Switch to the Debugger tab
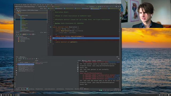Viewport: 171px width, 96px height. 20,59
